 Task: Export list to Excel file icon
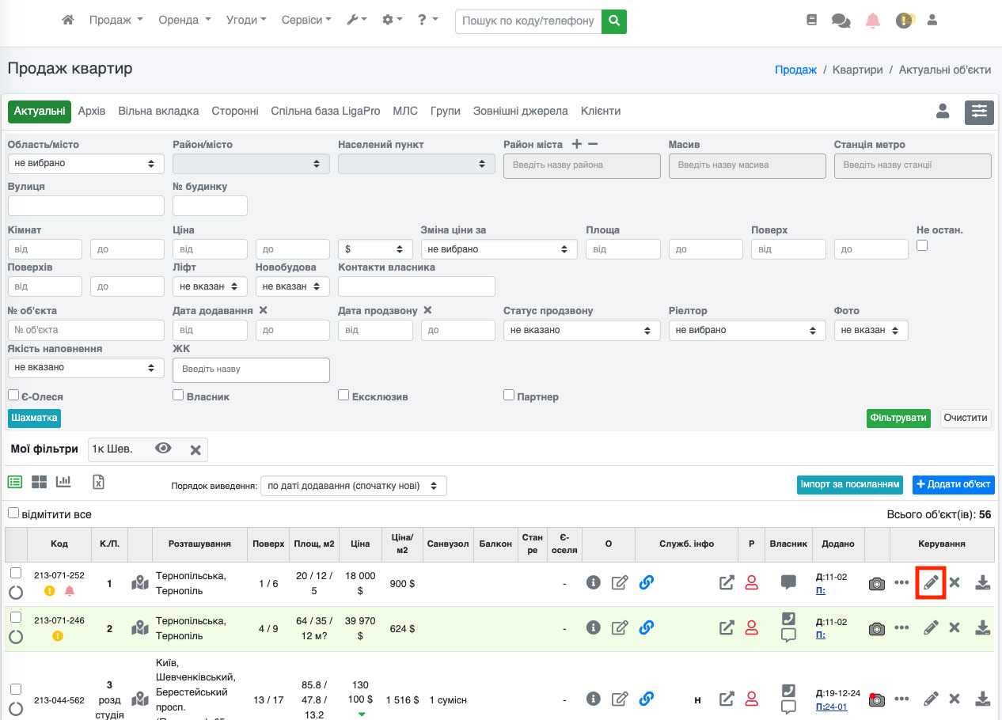click(x=99, y=482)
